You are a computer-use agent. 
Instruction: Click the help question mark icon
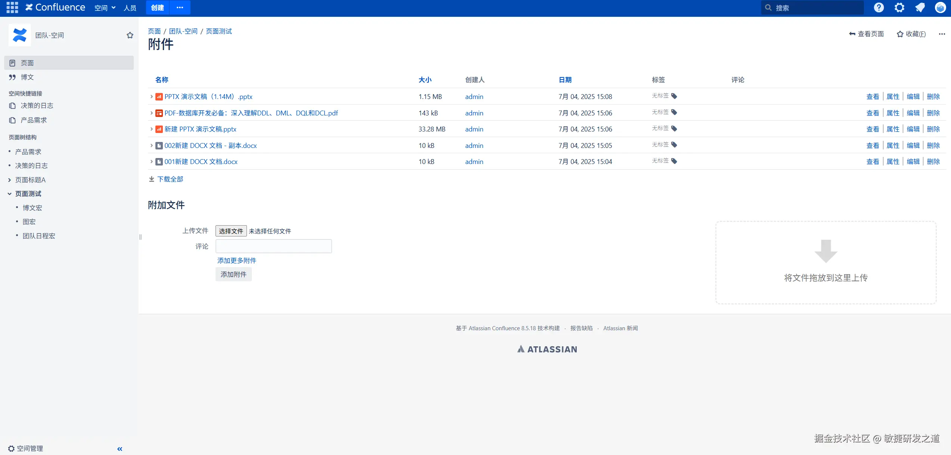point(879,7)
